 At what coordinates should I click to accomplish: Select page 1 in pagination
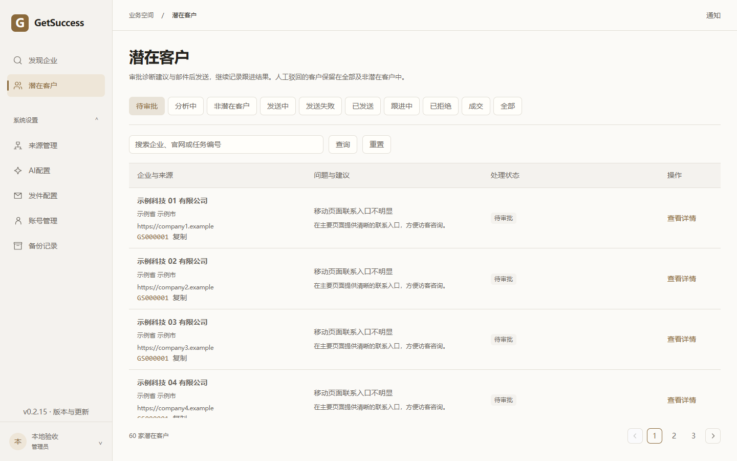click(655, 436)
